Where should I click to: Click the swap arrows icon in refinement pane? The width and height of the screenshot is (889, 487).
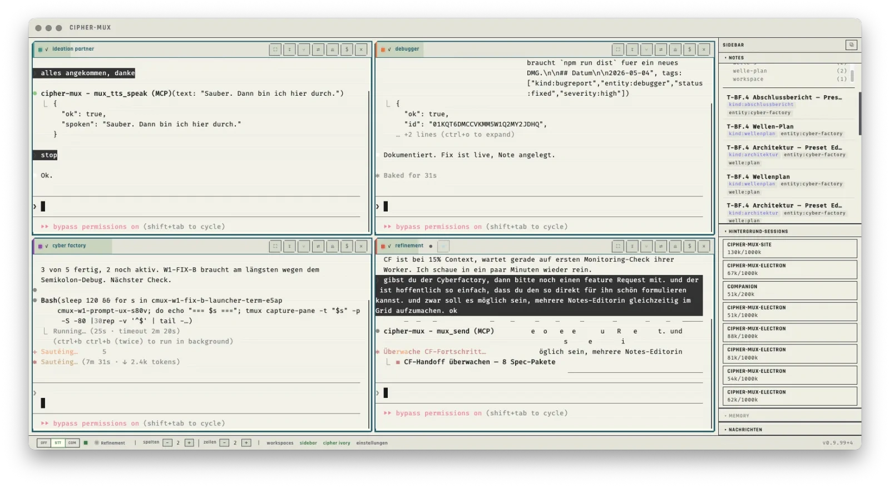click(x=660, y=246)
